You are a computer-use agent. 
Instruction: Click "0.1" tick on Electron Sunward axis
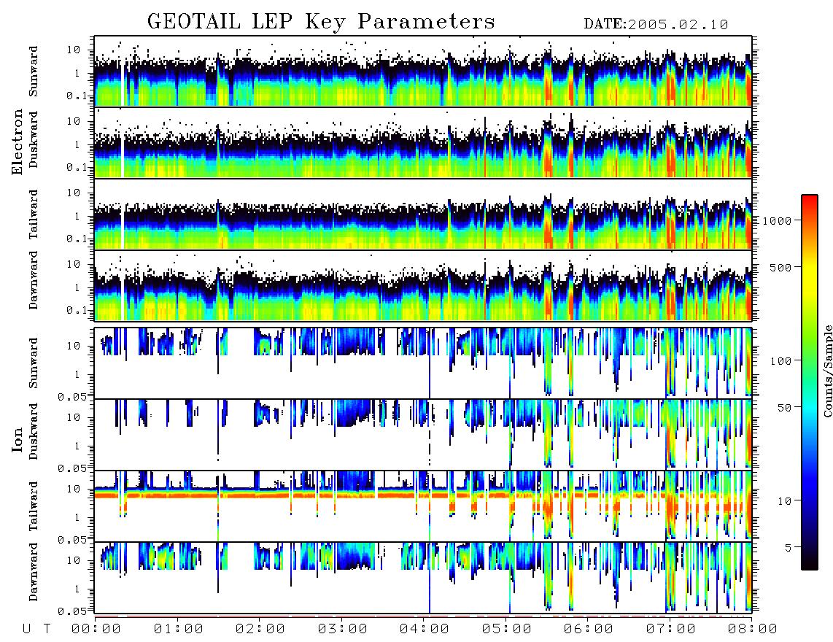(x=77, y=96)
